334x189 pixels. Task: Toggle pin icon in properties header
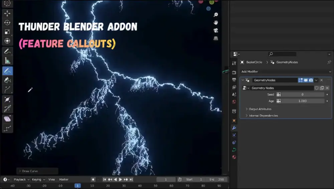pos(329,62)
